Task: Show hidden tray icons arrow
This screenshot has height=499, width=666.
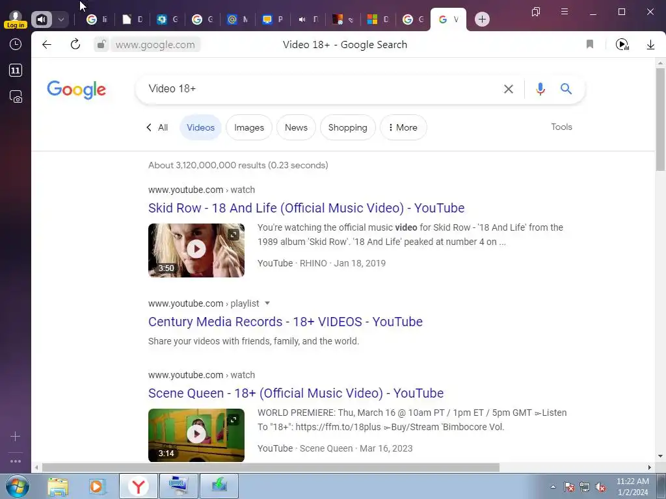Action: tap(553, 487)
